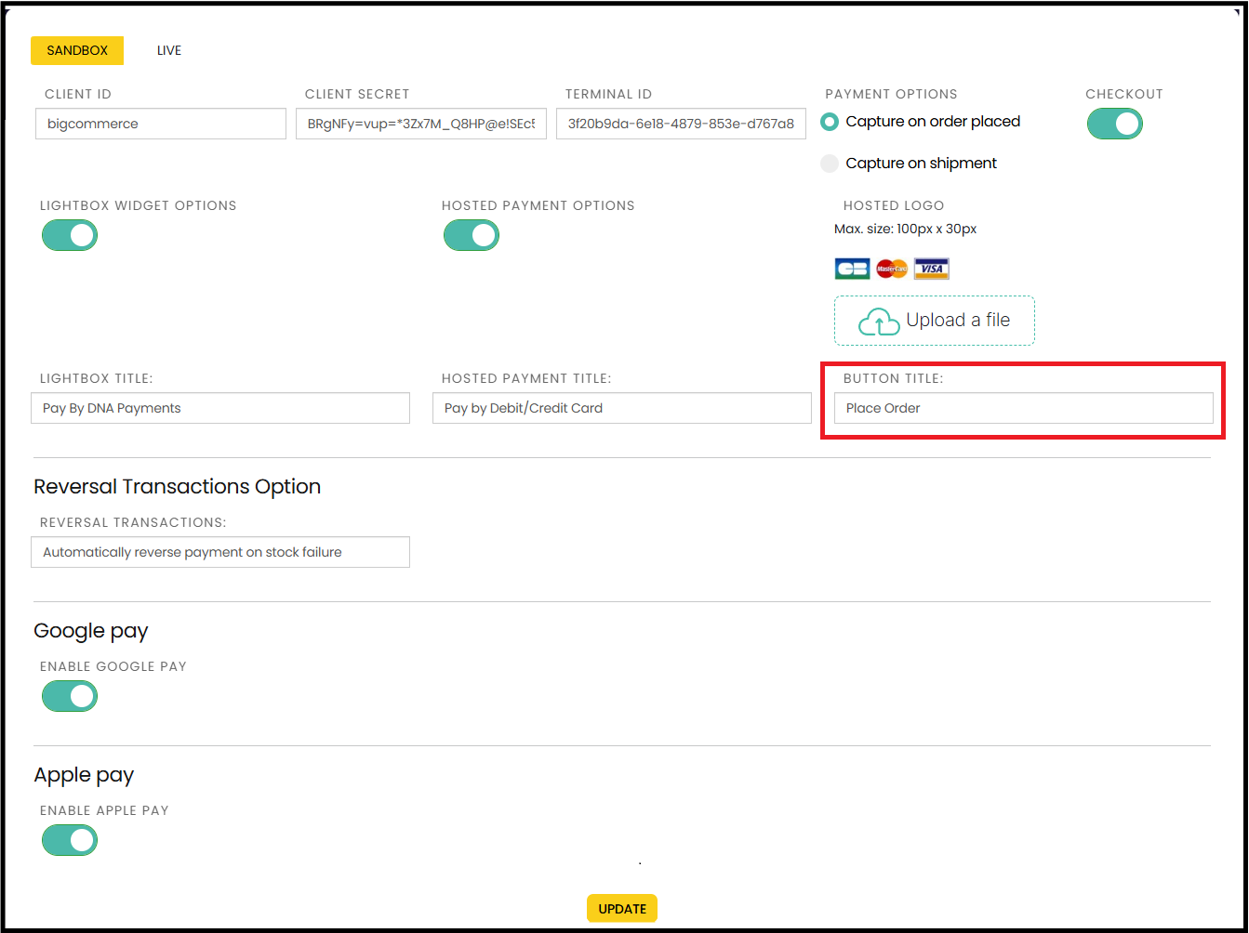Screen dimensions: 1249x933
Task: Enable the Checkout toggle
Action: click(x=1114, y=123)
